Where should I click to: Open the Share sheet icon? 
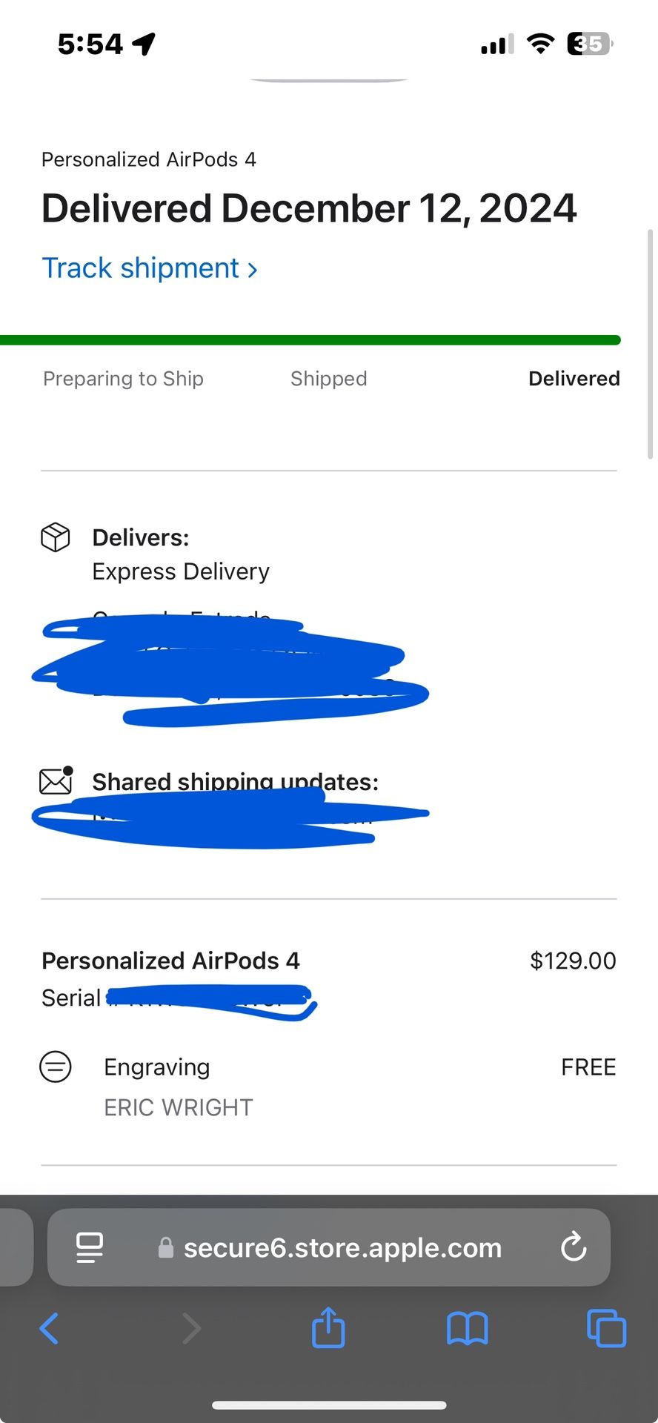(x=328, y=1327)
